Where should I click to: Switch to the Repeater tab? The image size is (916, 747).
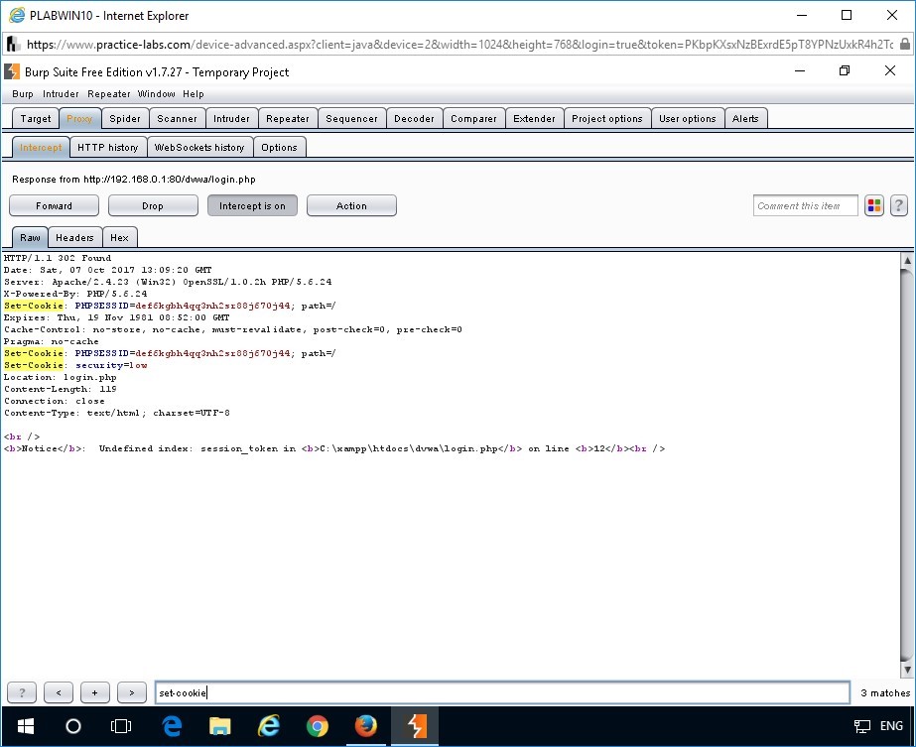[288, 119]
